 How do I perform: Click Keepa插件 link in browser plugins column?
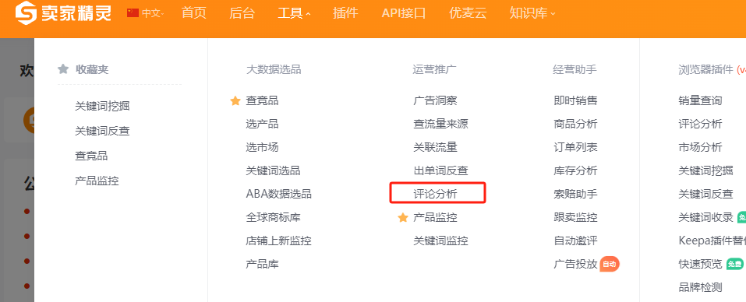[x=712, y=241]
